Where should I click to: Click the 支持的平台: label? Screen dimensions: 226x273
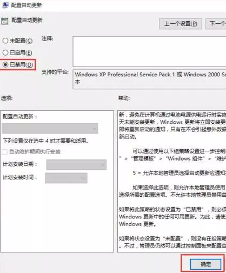(x=55, y=72)
